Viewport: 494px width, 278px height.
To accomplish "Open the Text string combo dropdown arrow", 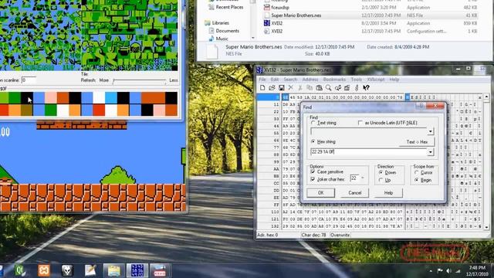I will (431, 131).
